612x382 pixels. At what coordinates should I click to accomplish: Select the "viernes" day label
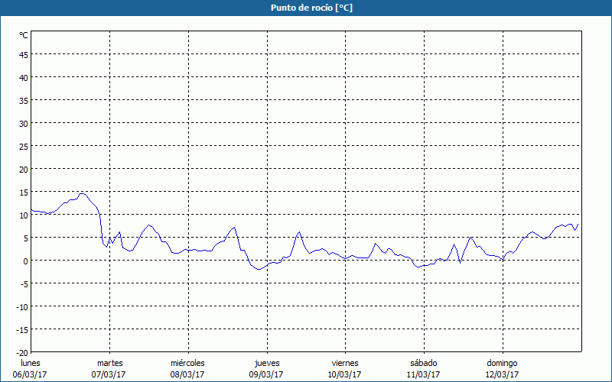coord(345,363)
